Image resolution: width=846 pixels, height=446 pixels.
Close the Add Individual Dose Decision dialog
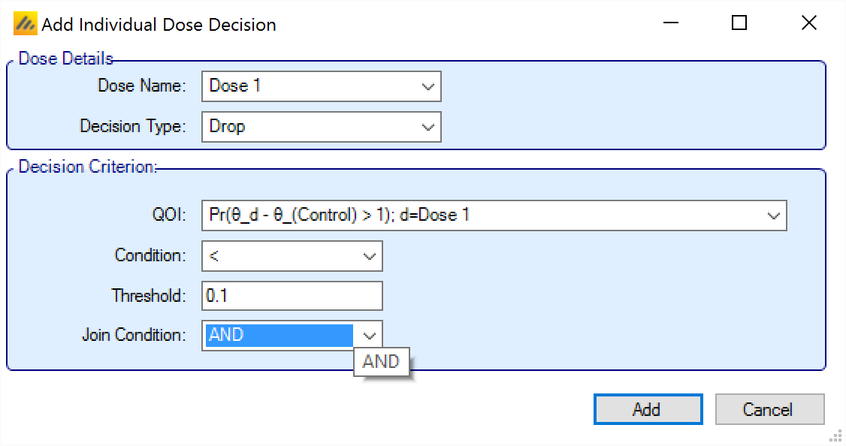(x=808, y=23)
